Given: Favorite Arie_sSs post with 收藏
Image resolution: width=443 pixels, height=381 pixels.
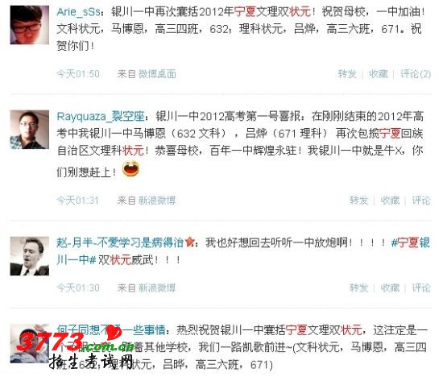Looking at the screenshot, I should [x=379, y=74].
